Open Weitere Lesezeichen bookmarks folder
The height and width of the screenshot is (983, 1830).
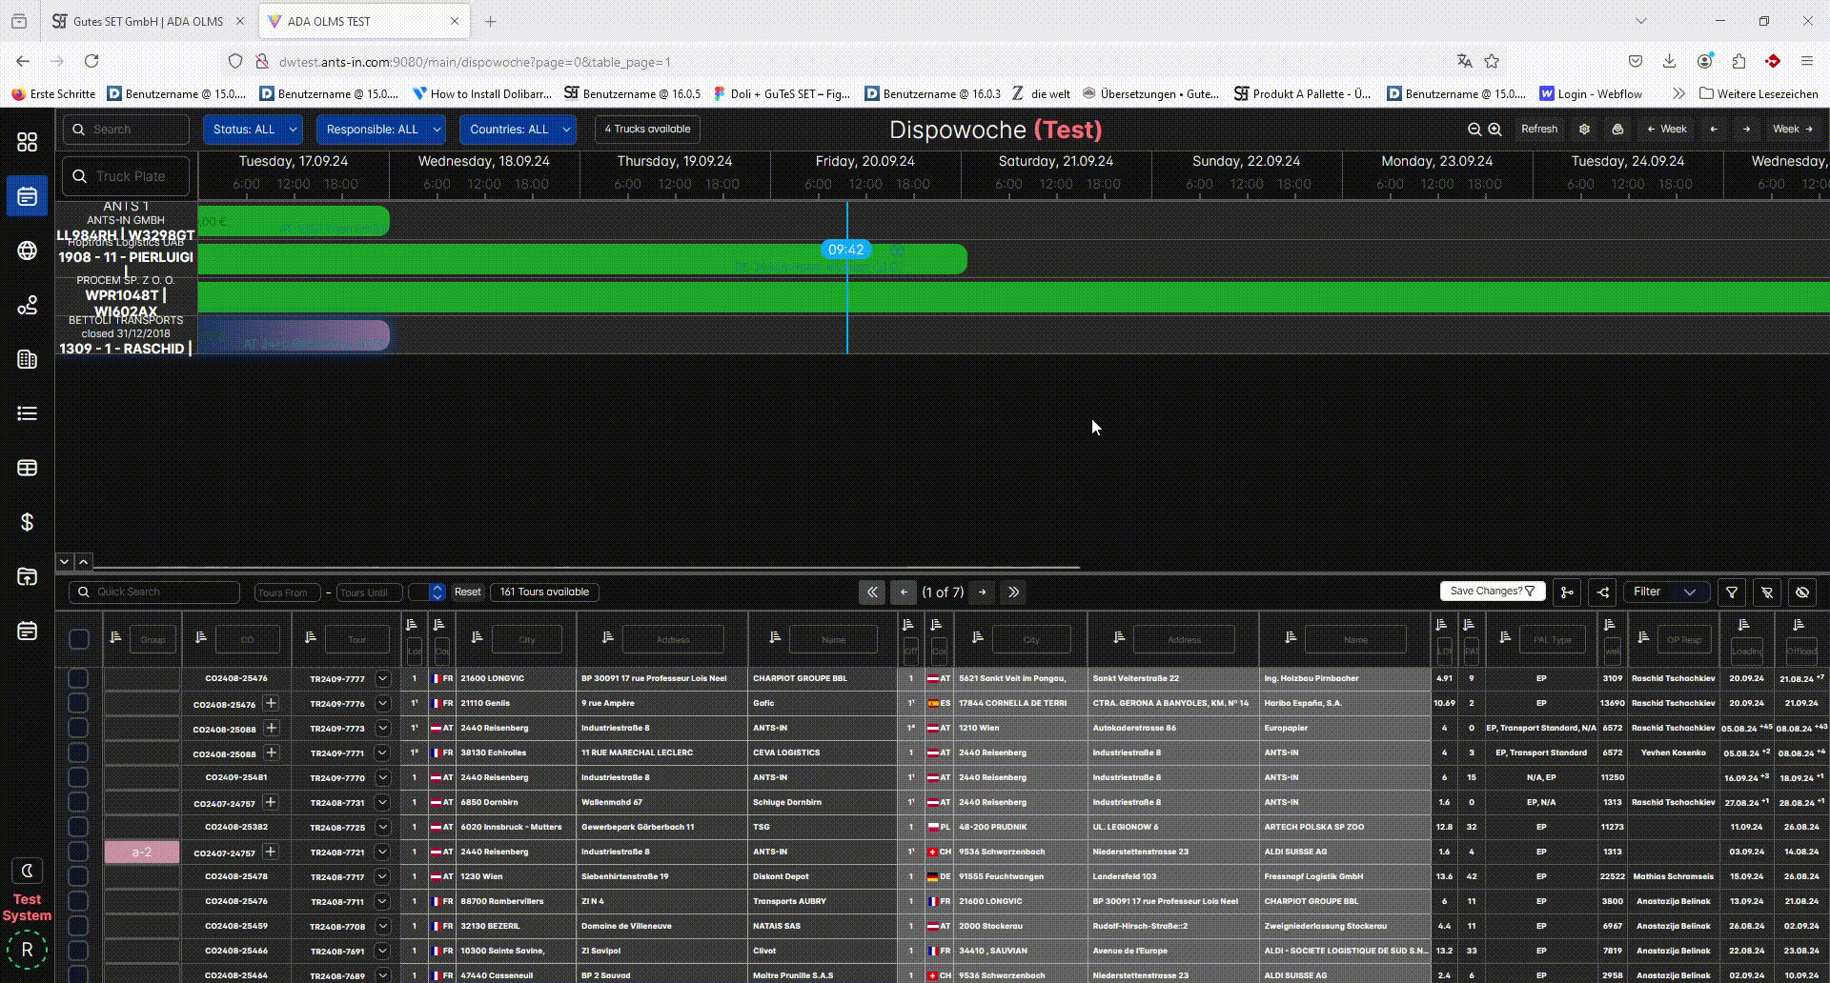coord(1759,93)
